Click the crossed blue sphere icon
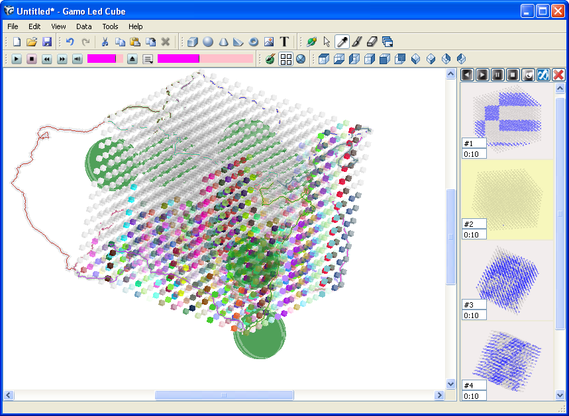This screenshot has height=416, width=569. pos(301,59)
